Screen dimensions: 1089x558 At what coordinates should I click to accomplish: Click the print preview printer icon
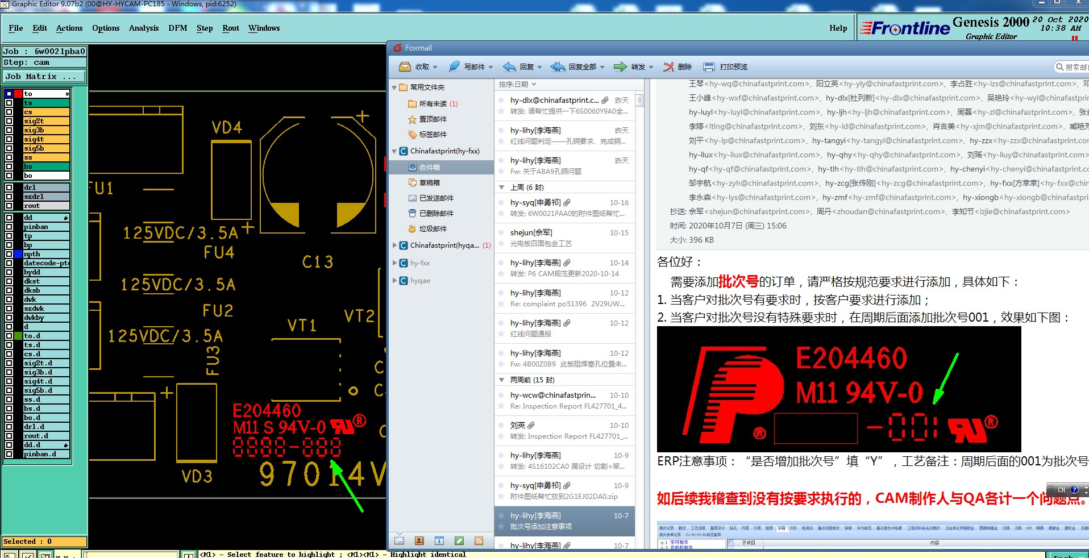point(709,67)
